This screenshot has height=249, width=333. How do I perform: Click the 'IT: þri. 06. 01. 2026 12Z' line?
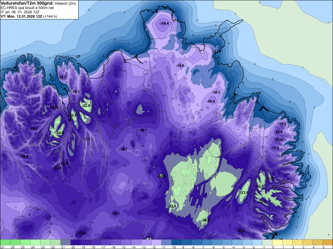click(x=20, y=12)
